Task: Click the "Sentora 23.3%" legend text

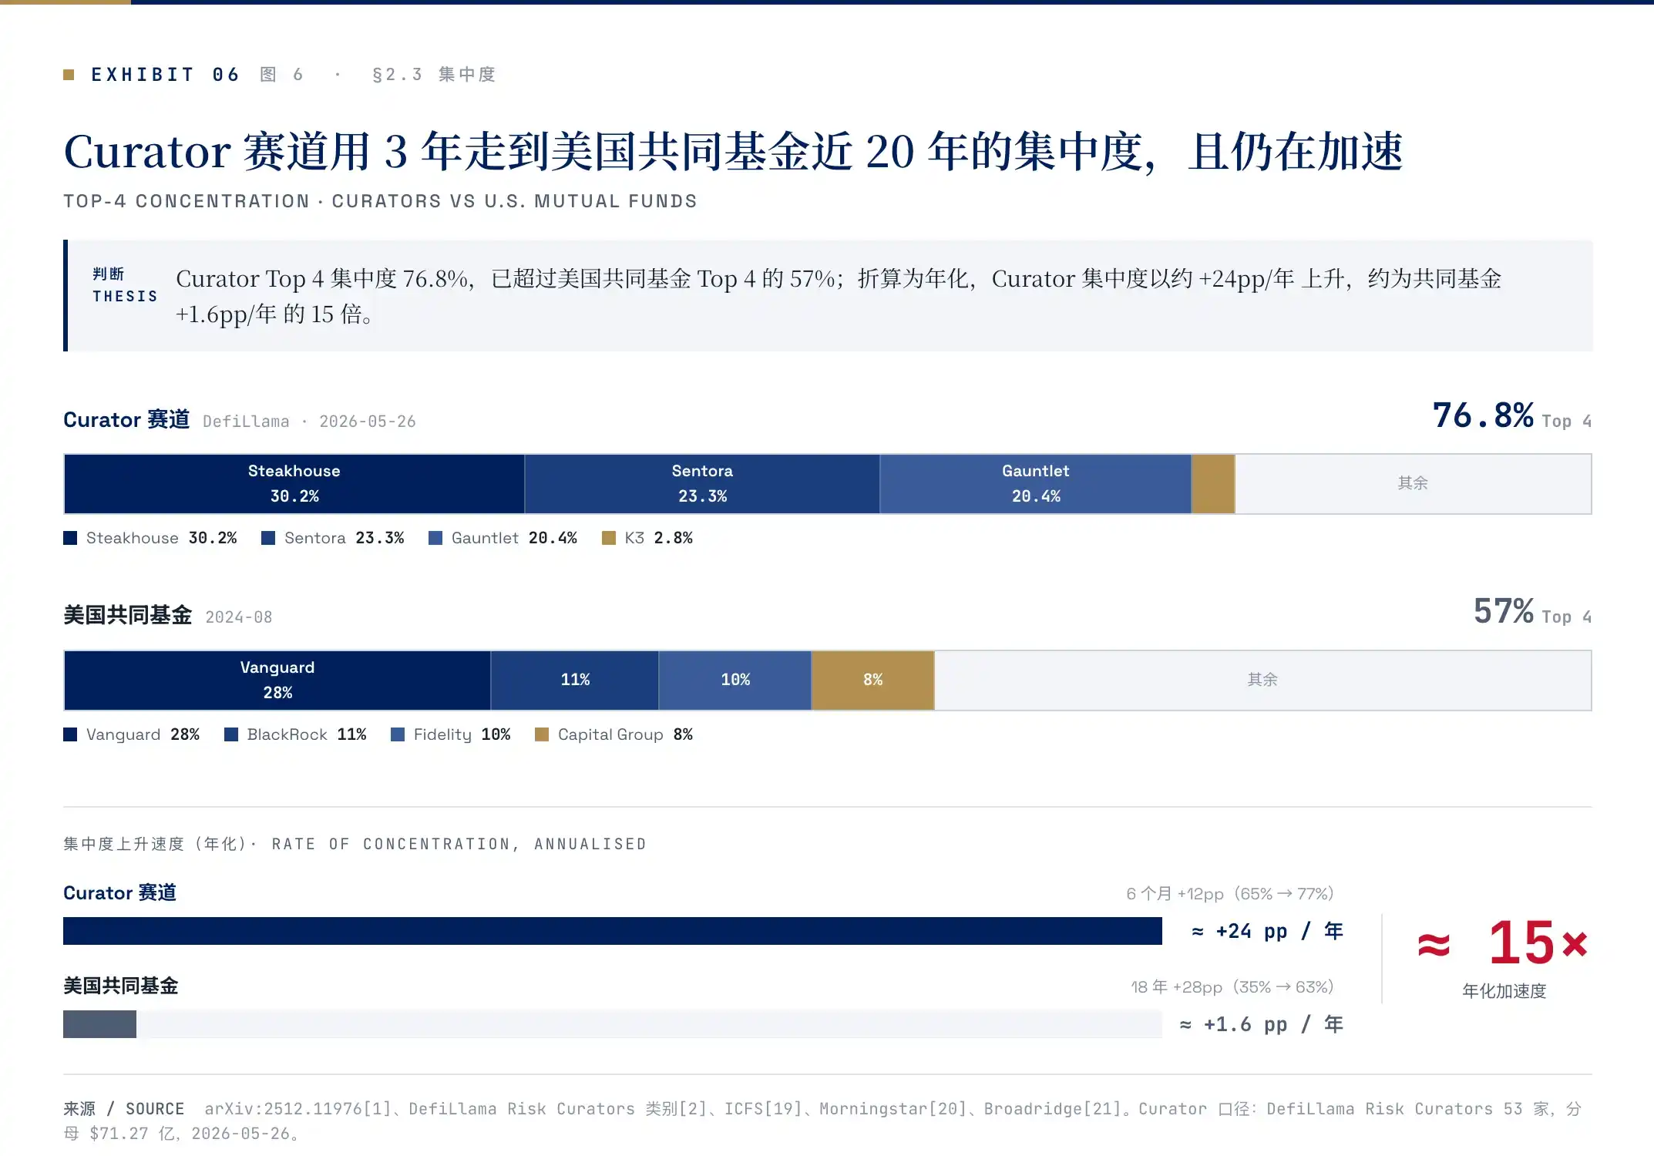Action: click(345, 538)
